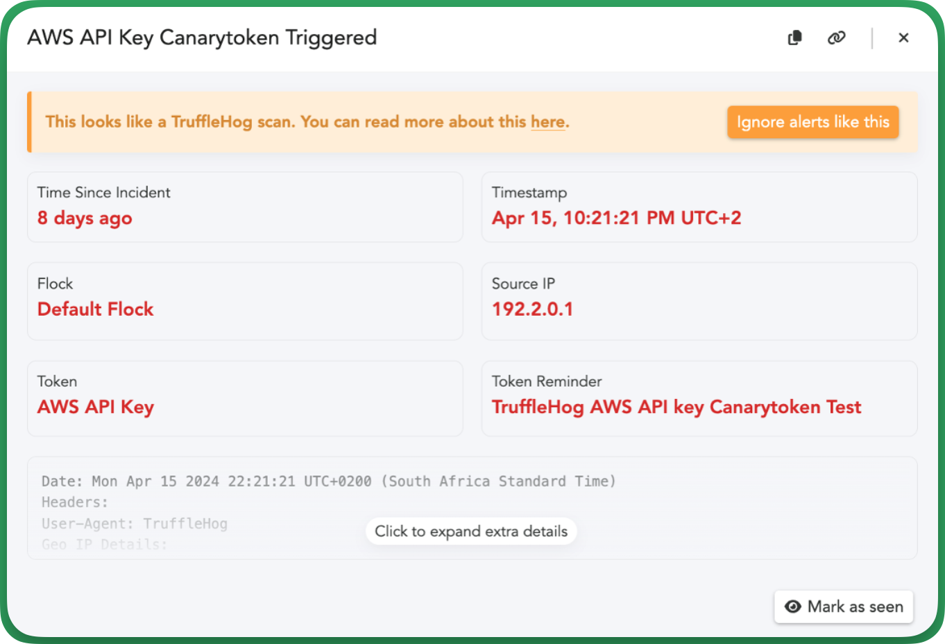Copy incident details with the clipboard icon

tap(795, 37)
